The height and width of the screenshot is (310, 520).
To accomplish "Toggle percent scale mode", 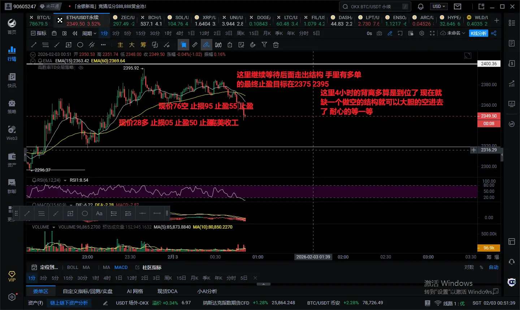I will point(481,267).
